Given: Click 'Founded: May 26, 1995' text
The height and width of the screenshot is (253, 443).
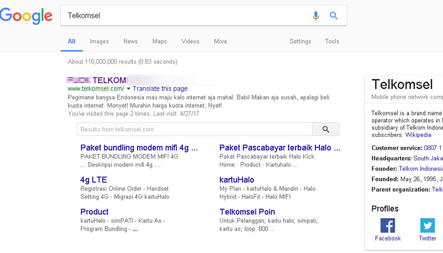Looking at the screenshot, I should [404, 179].
